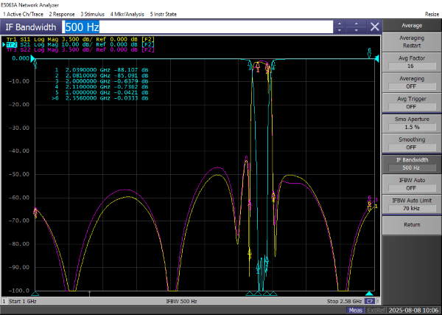Toggle IFBW Auto OFF softkey

(x=411, y=184)
